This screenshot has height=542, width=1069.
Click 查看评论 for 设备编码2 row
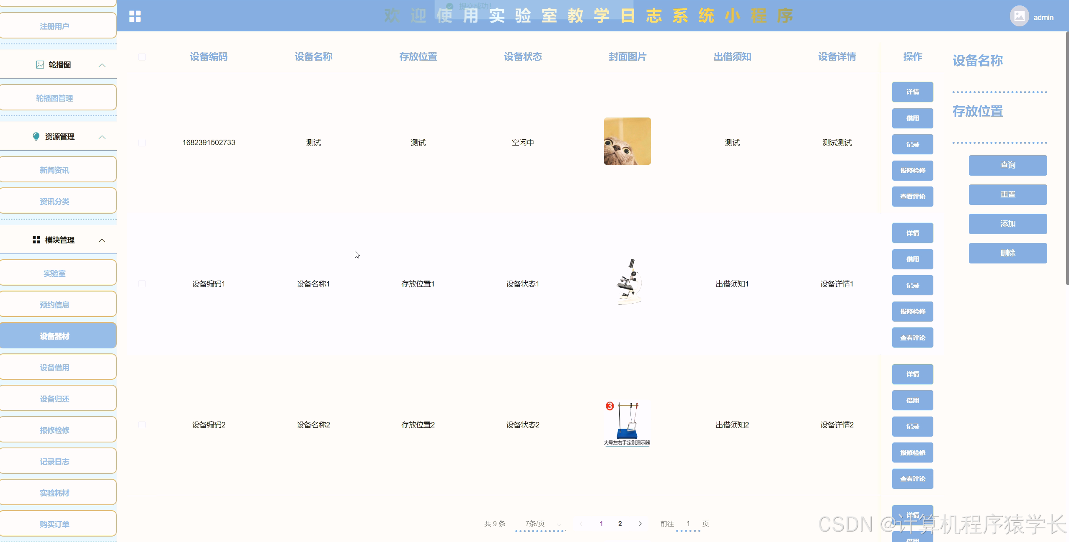point(913,479)
